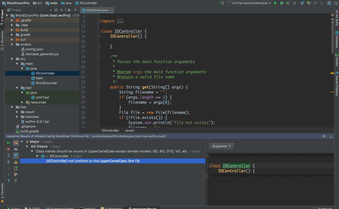Select Main class in the project tree
The image size is (339, 209).
(x=39, y=78)
